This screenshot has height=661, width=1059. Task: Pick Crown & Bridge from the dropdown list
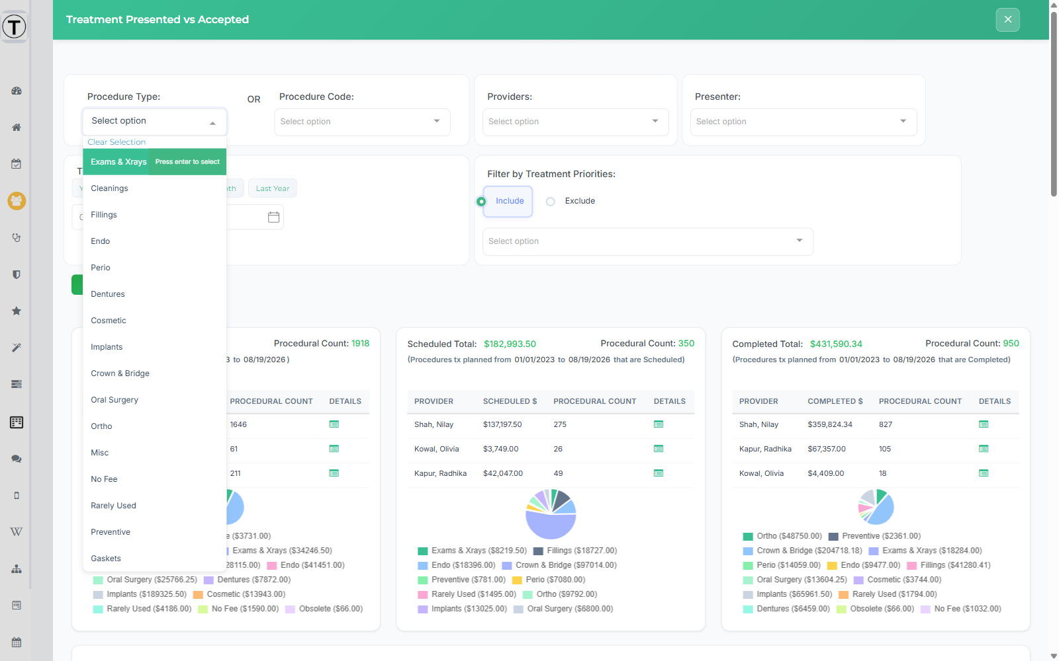pos(154,373)
